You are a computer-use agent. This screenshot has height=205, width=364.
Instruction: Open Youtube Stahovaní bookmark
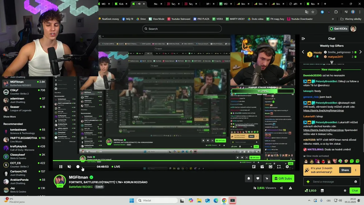[179, 19]
